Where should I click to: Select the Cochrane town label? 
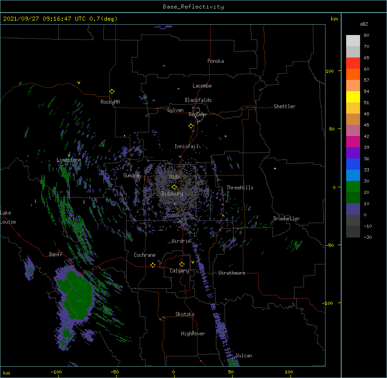[145, 255]
